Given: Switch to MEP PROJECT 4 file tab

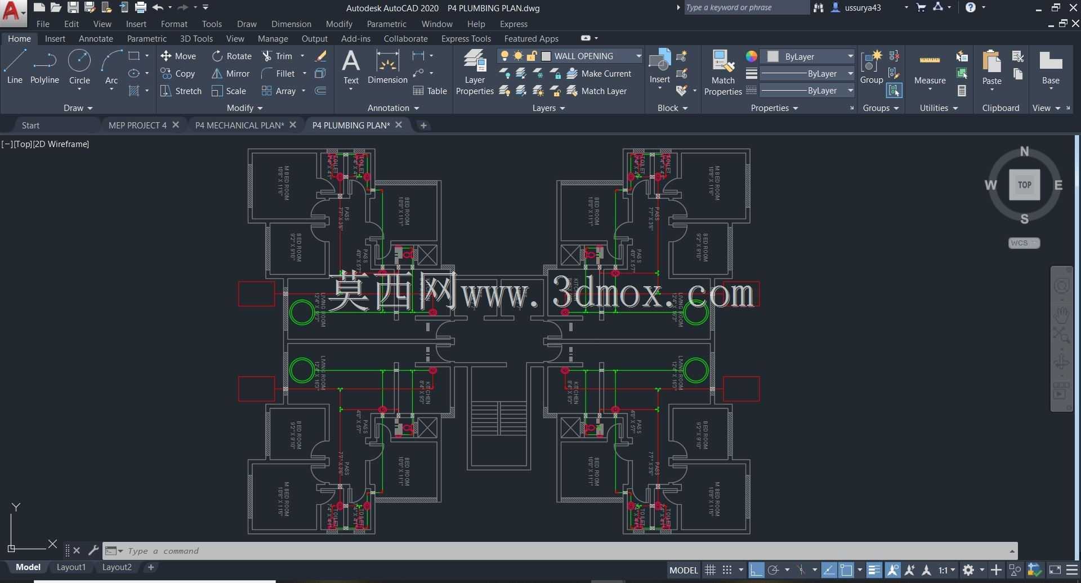Looking at the screenshot, I should [137, 125].
